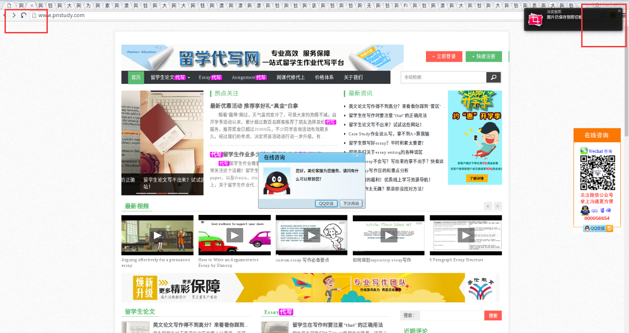
Task: Open news 留学生想写好essay
Action: point(386,143)
